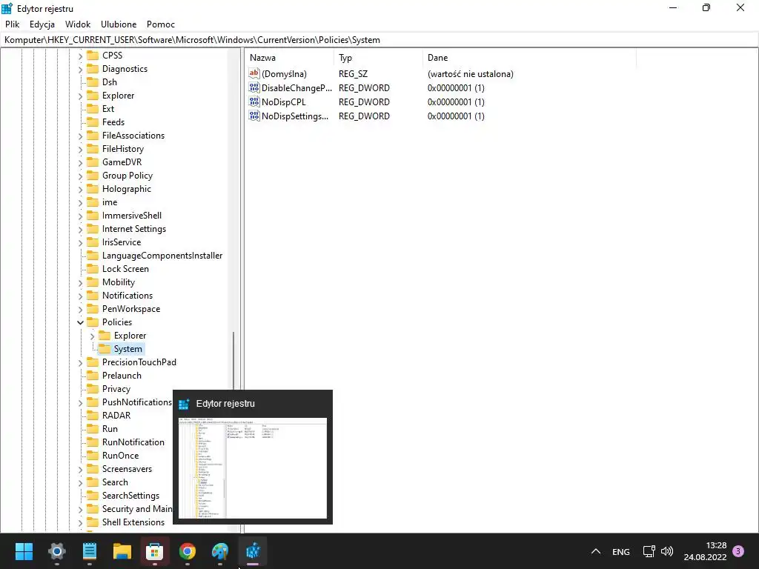The image size is (759, 569).
Task: Click the Edytor rejestru taskbar preview thumbnail
Action: pyautogui.click(x=253, y=468)
